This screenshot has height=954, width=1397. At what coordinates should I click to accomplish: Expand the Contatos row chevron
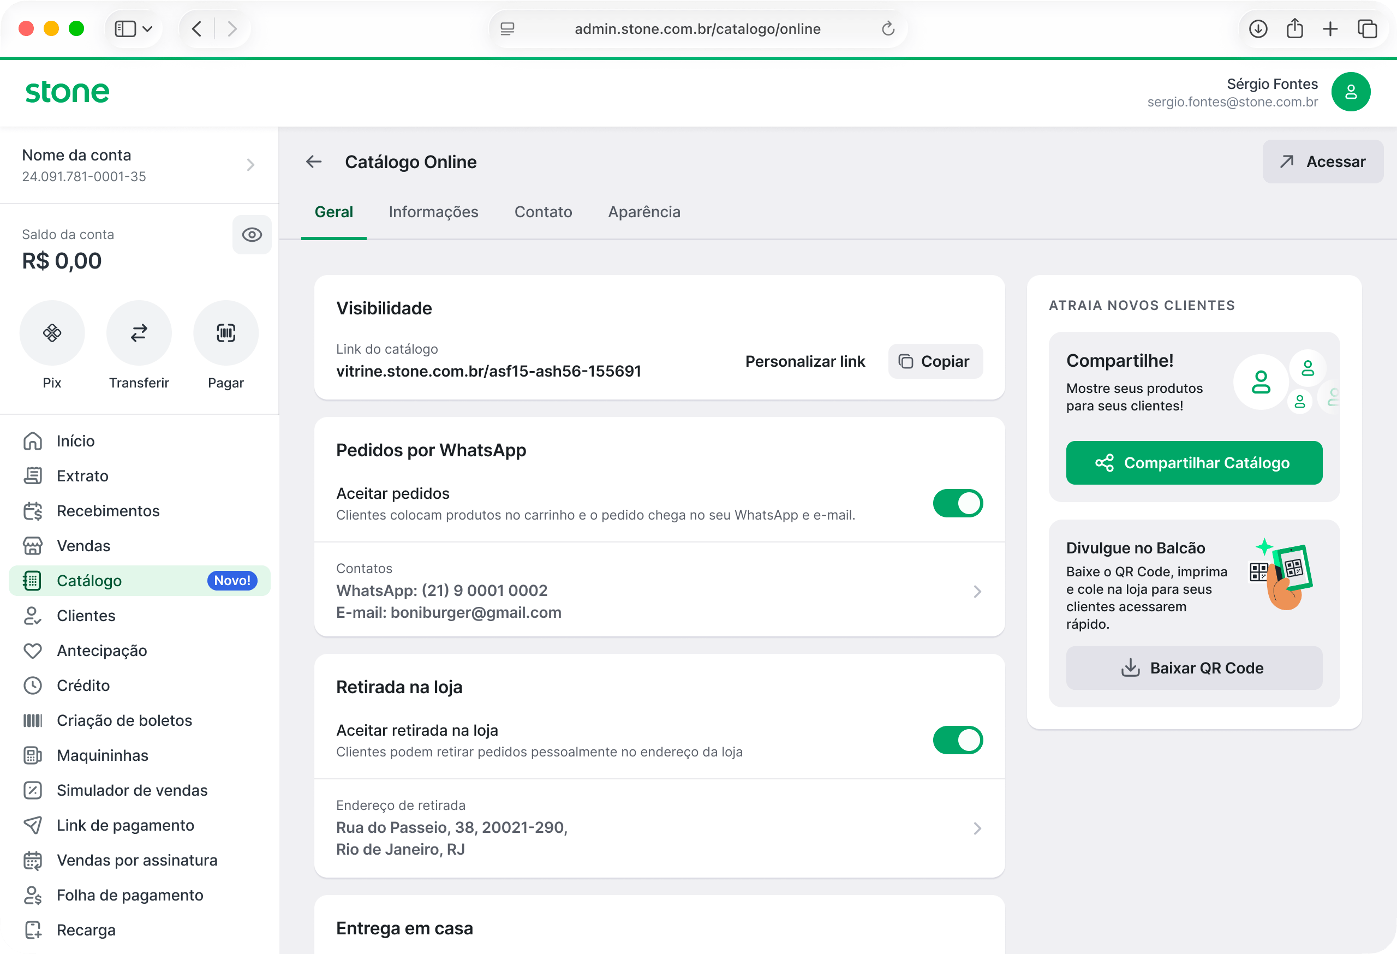[977, 591]
